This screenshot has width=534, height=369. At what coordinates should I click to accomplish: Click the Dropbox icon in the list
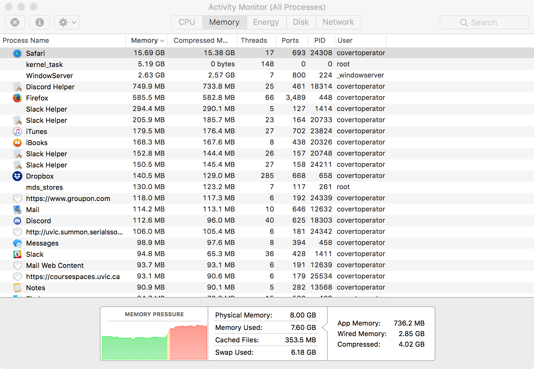pos(17,176)
